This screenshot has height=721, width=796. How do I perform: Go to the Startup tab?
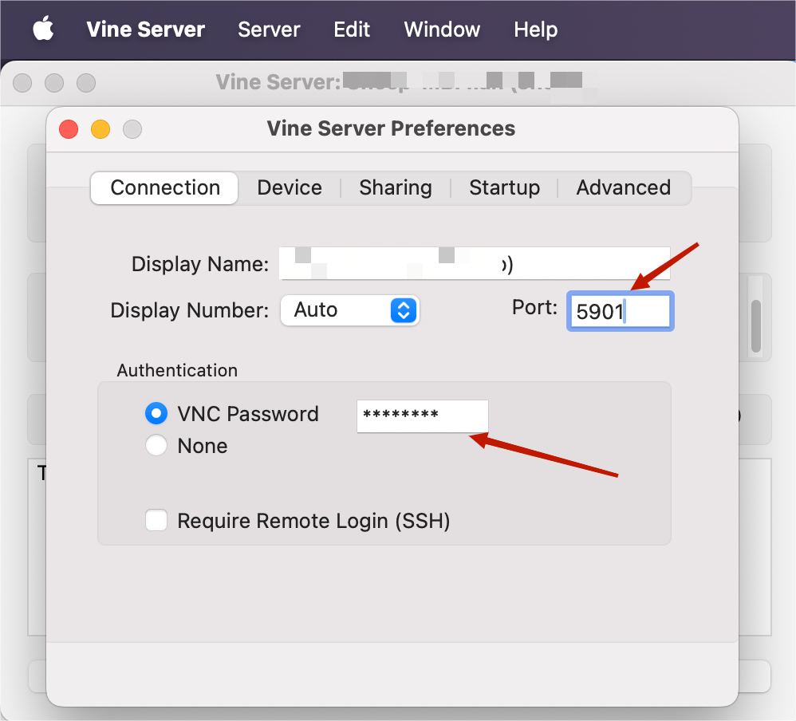coord(504,188)
